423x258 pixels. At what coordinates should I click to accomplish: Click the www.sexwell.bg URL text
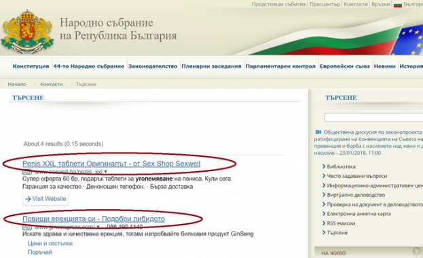coord(69,172)
